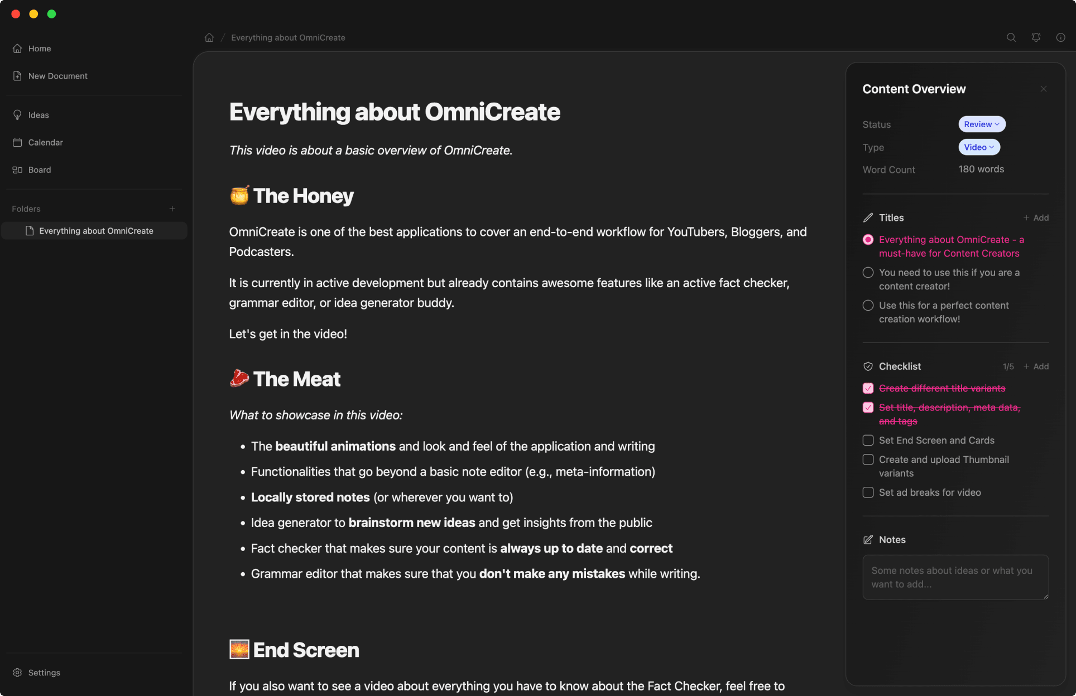
Task: Close the Content Overview panel
Action: [x=1043, y=89]
